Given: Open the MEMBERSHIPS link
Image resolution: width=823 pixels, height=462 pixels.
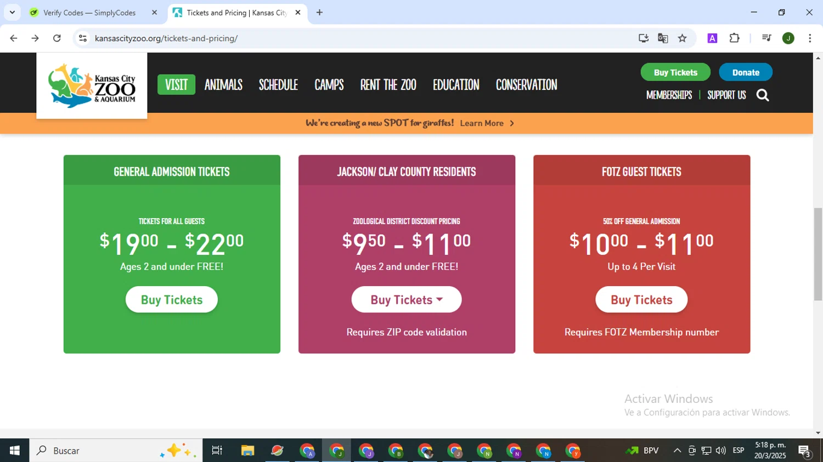Looking at the screenshot, I should coord(669,95).
